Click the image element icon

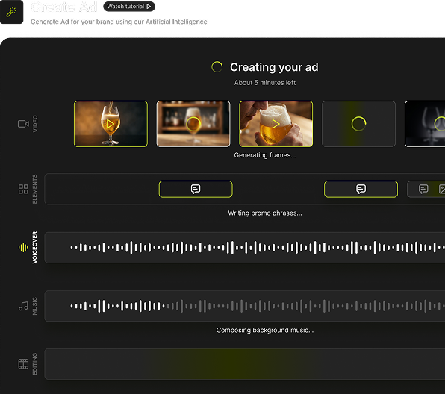[442, 189]
